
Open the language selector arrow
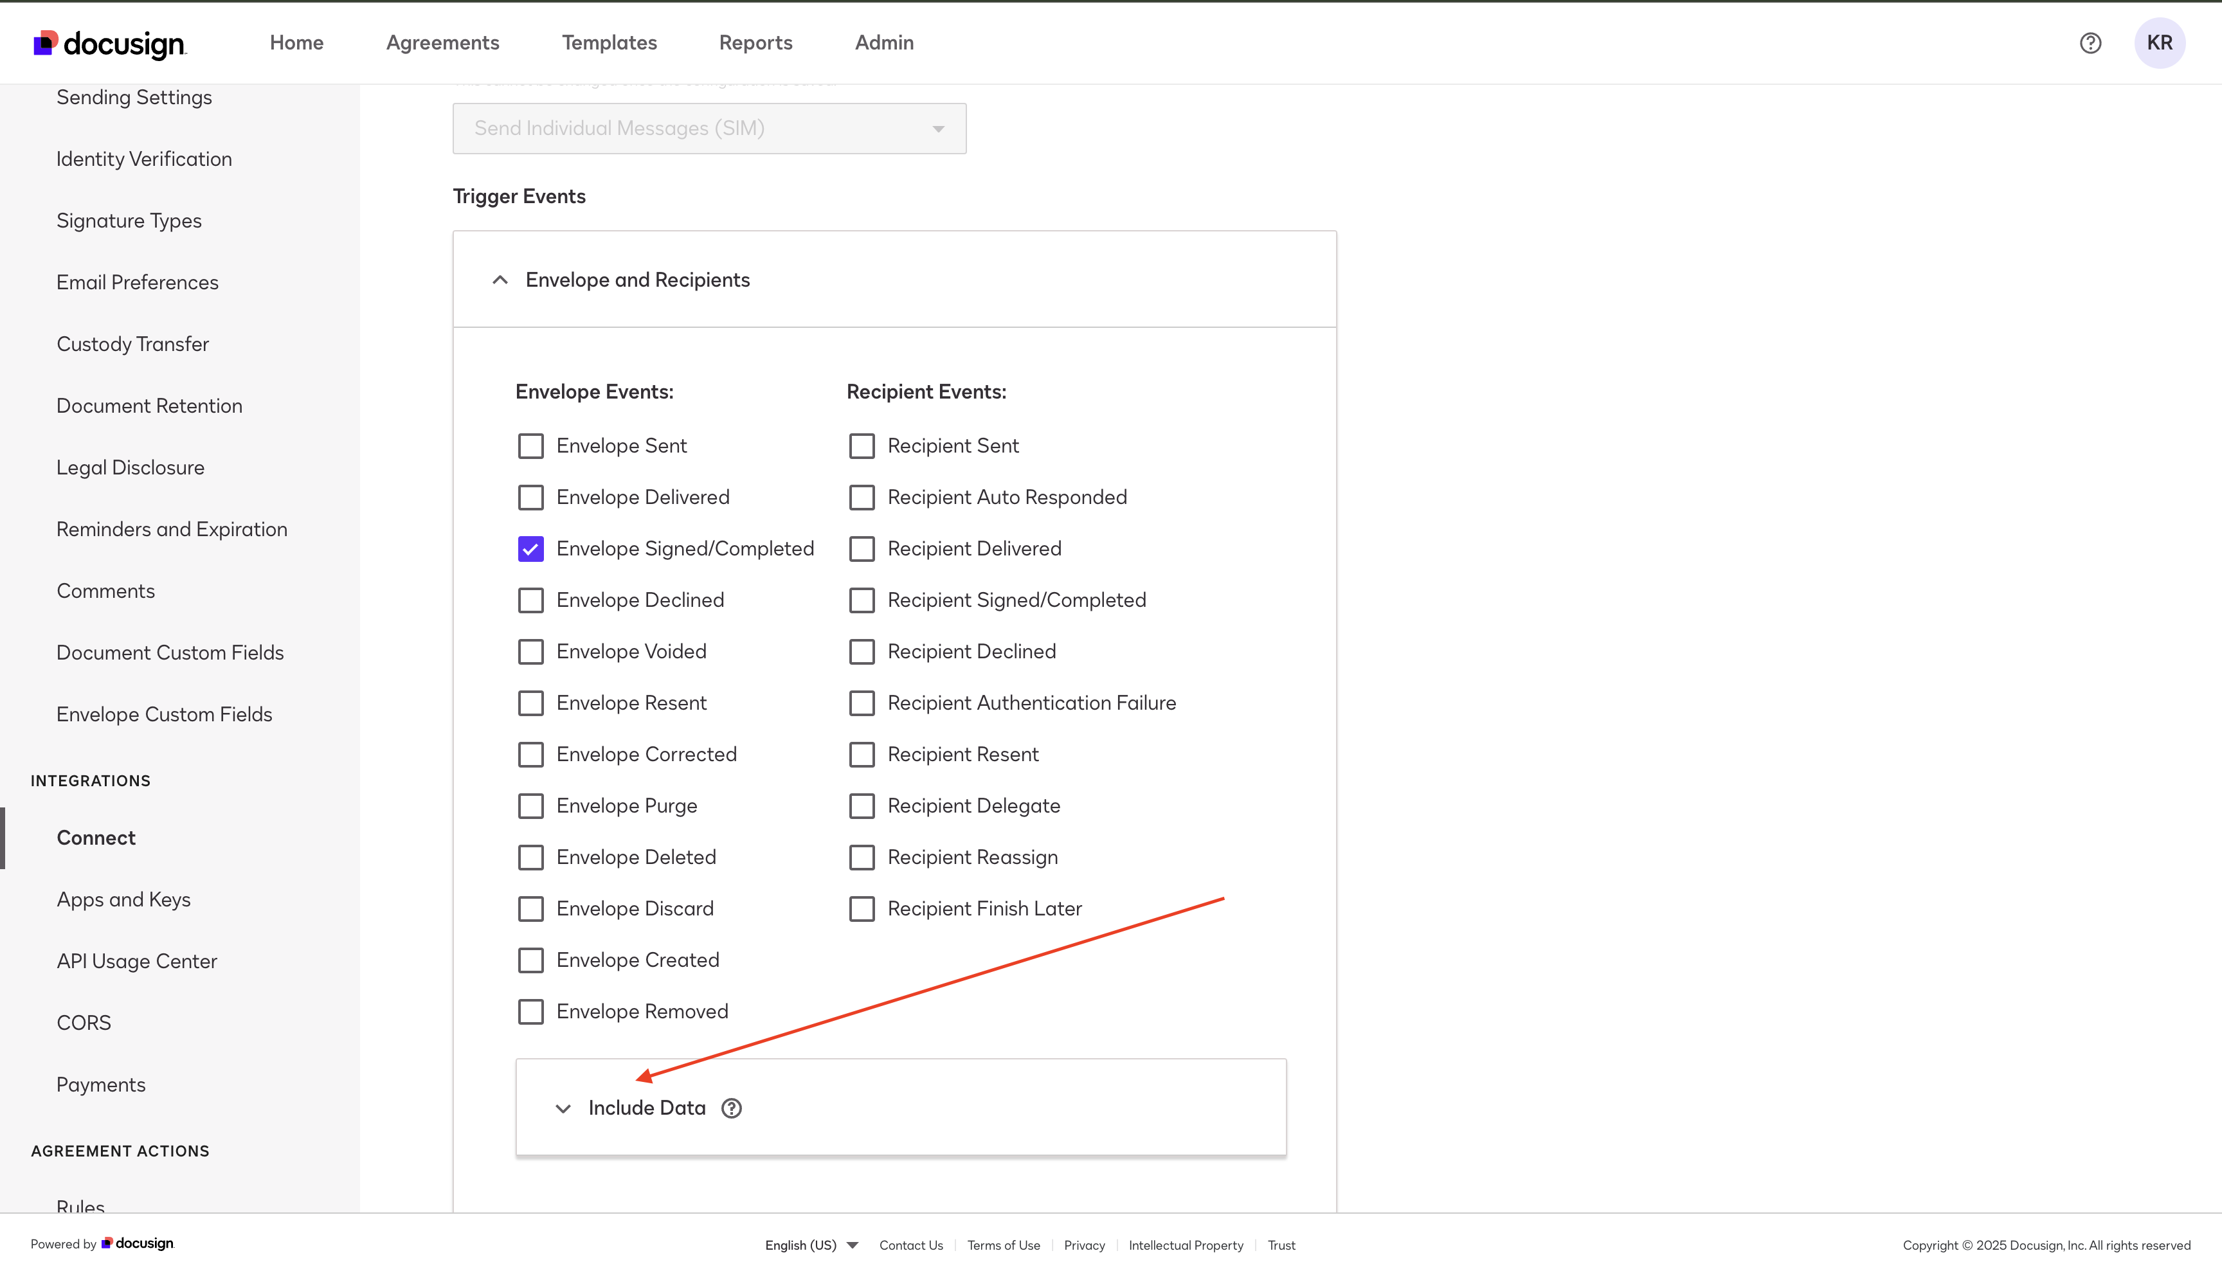(851, 1245)
